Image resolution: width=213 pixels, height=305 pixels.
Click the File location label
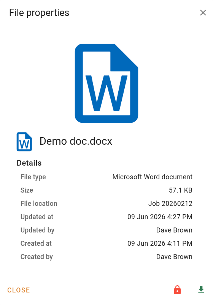point(39,204)
